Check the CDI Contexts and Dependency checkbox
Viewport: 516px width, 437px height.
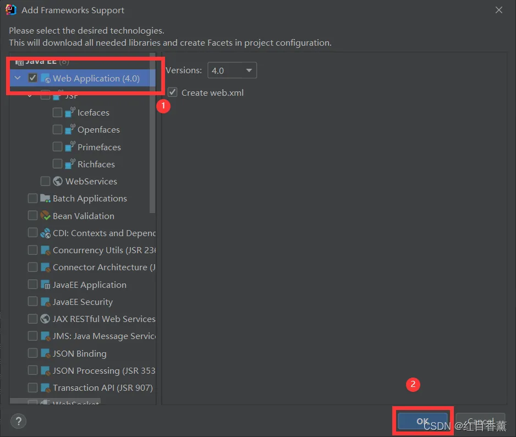(32, 232)
